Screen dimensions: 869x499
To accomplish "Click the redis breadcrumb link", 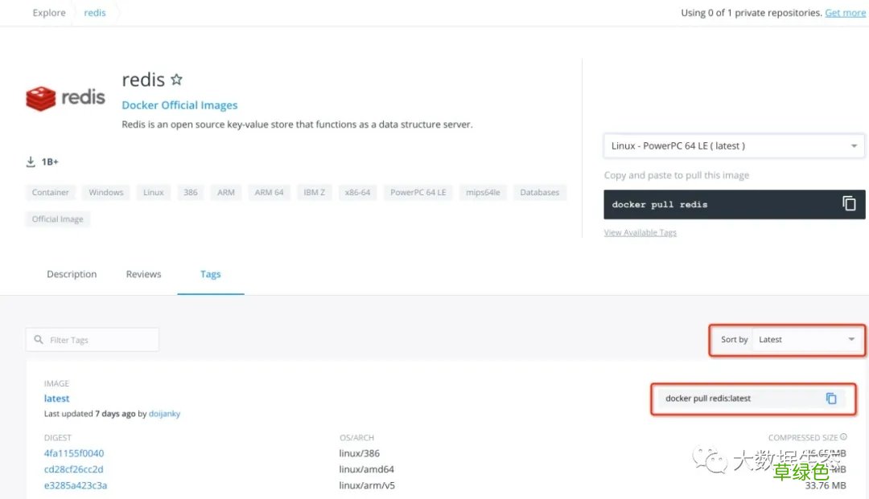I will click(x=95, y=12).
